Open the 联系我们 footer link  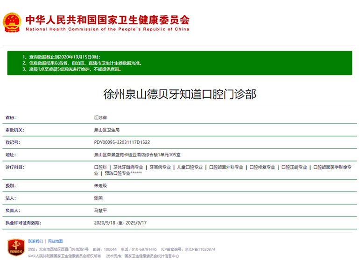click(35, 241)
